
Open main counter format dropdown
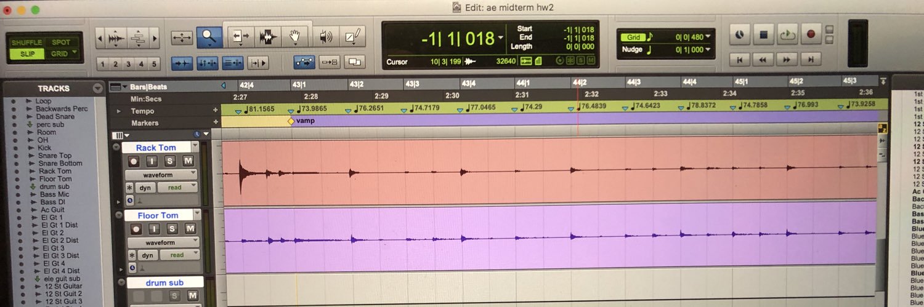[x=500, y=38]
